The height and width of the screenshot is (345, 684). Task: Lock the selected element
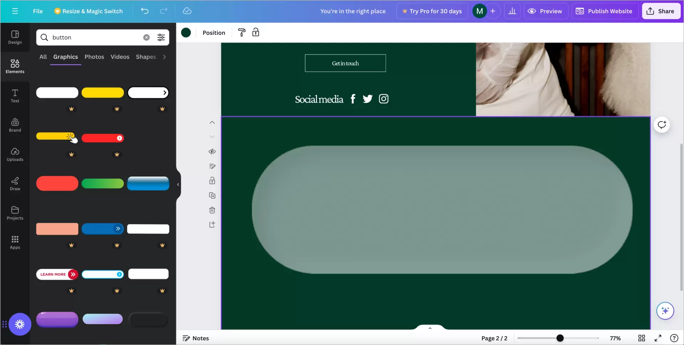(x=256, y=32)
